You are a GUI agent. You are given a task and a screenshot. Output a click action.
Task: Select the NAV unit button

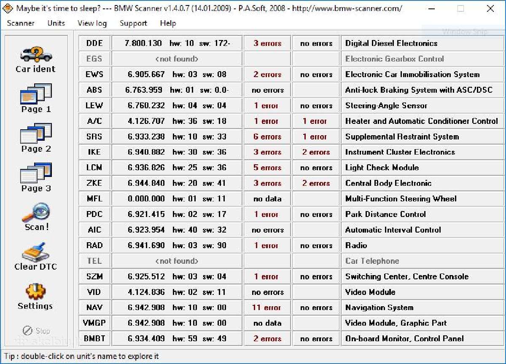click(94, 308)
